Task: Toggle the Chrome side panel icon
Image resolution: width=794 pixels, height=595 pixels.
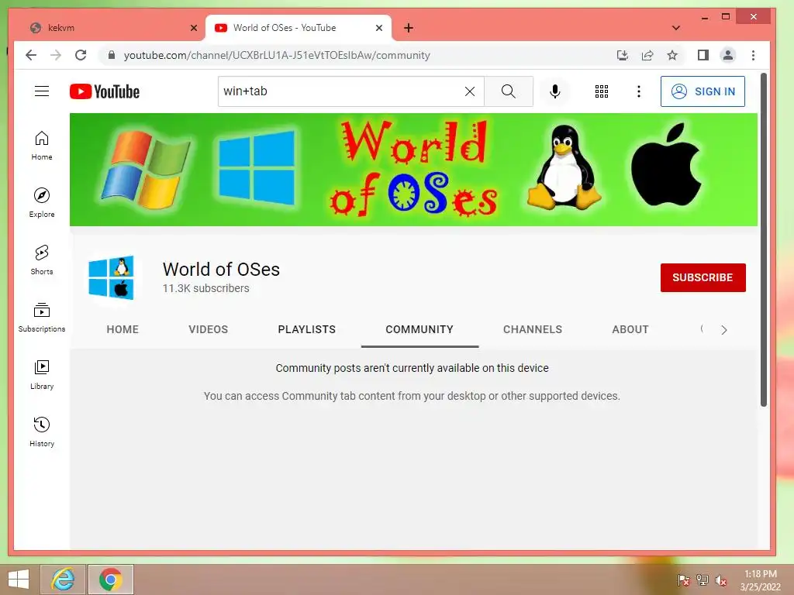Action: tap(703, 55)
